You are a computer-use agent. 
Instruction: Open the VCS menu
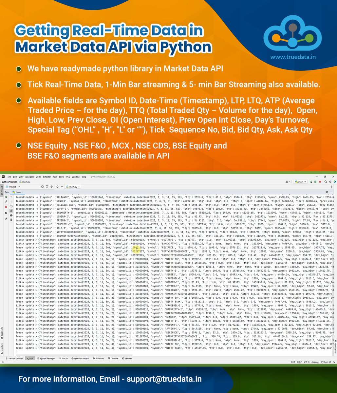coord(68,177)
